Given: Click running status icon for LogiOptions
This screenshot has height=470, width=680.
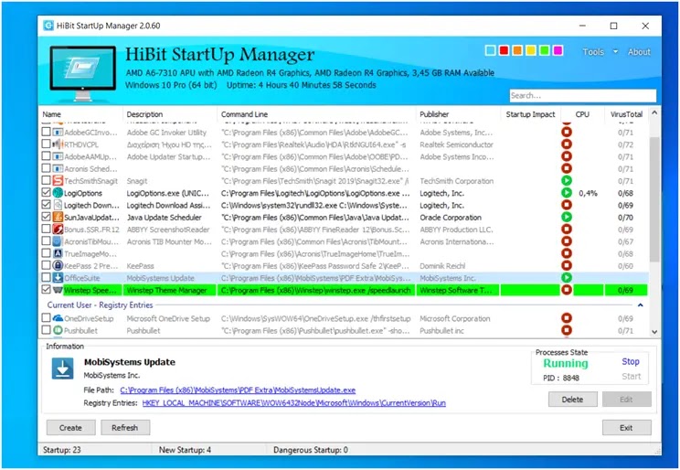Looking at the screenshot, I should 567,193.
